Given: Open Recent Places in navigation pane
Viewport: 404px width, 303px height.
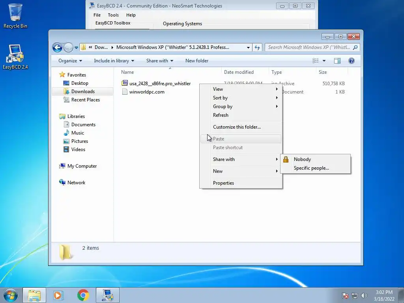Looking at the screenshot, I should (86, 100).
